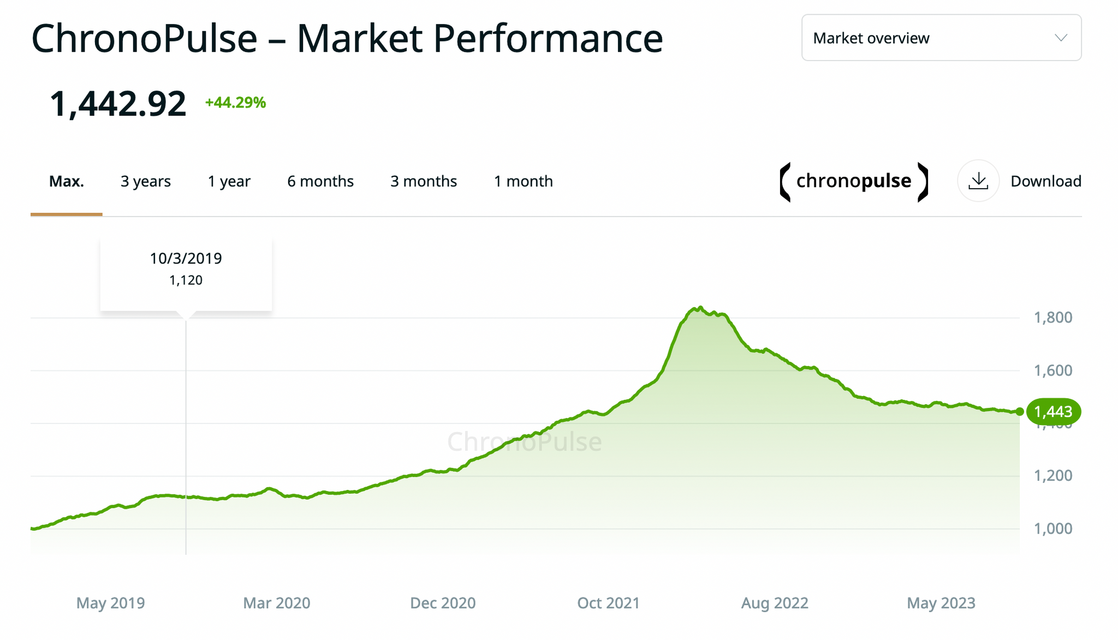1118x640 pixels.
Task: Select the 1 year time range
Action: click(228, 181)
